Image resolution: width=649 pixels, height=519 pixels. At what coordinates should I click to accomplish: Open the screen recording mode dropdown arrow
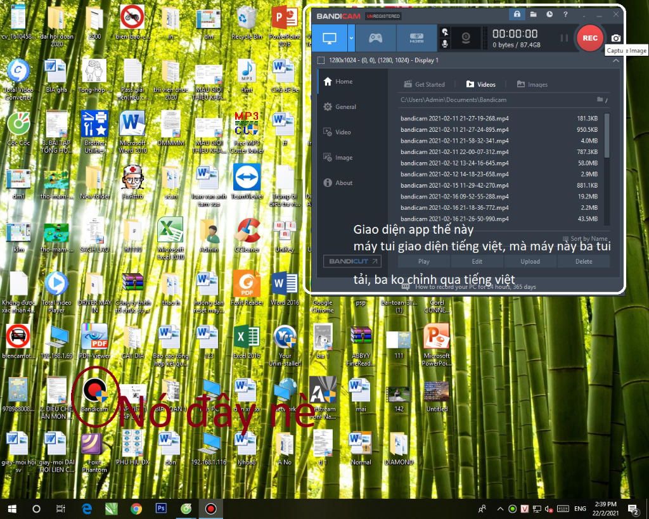pos(351,38)
